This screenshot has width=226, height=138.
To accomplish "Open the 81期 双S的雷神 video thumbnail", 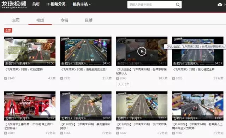I will point(30,51).
